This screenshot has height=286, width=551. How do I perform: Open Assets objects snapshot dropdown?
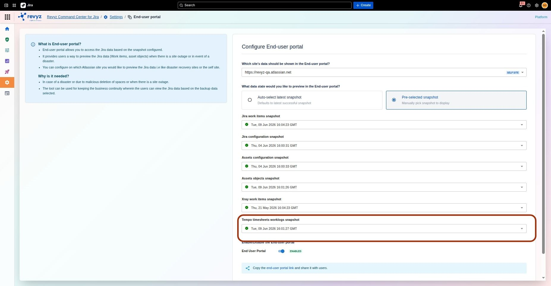pos(384,187)
